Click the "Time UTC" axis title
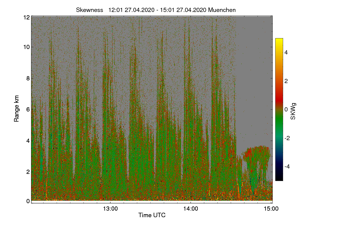This screenshot has height=239, width=358. 152,215
